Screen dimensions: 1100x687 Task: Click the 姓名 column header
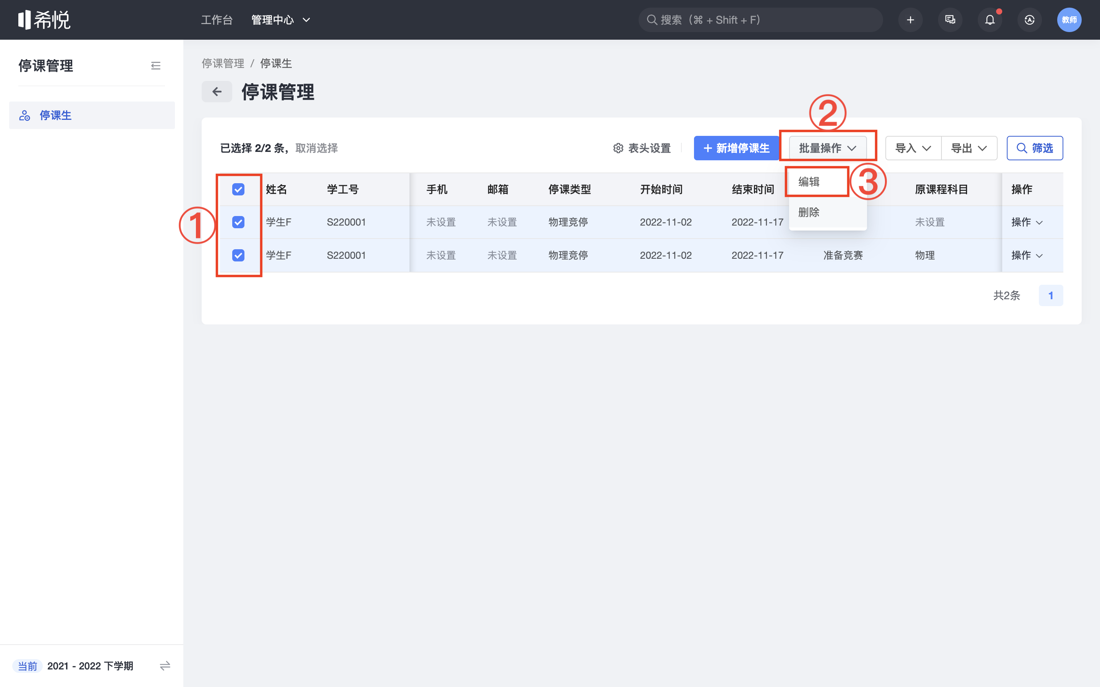tap(277, 189)
